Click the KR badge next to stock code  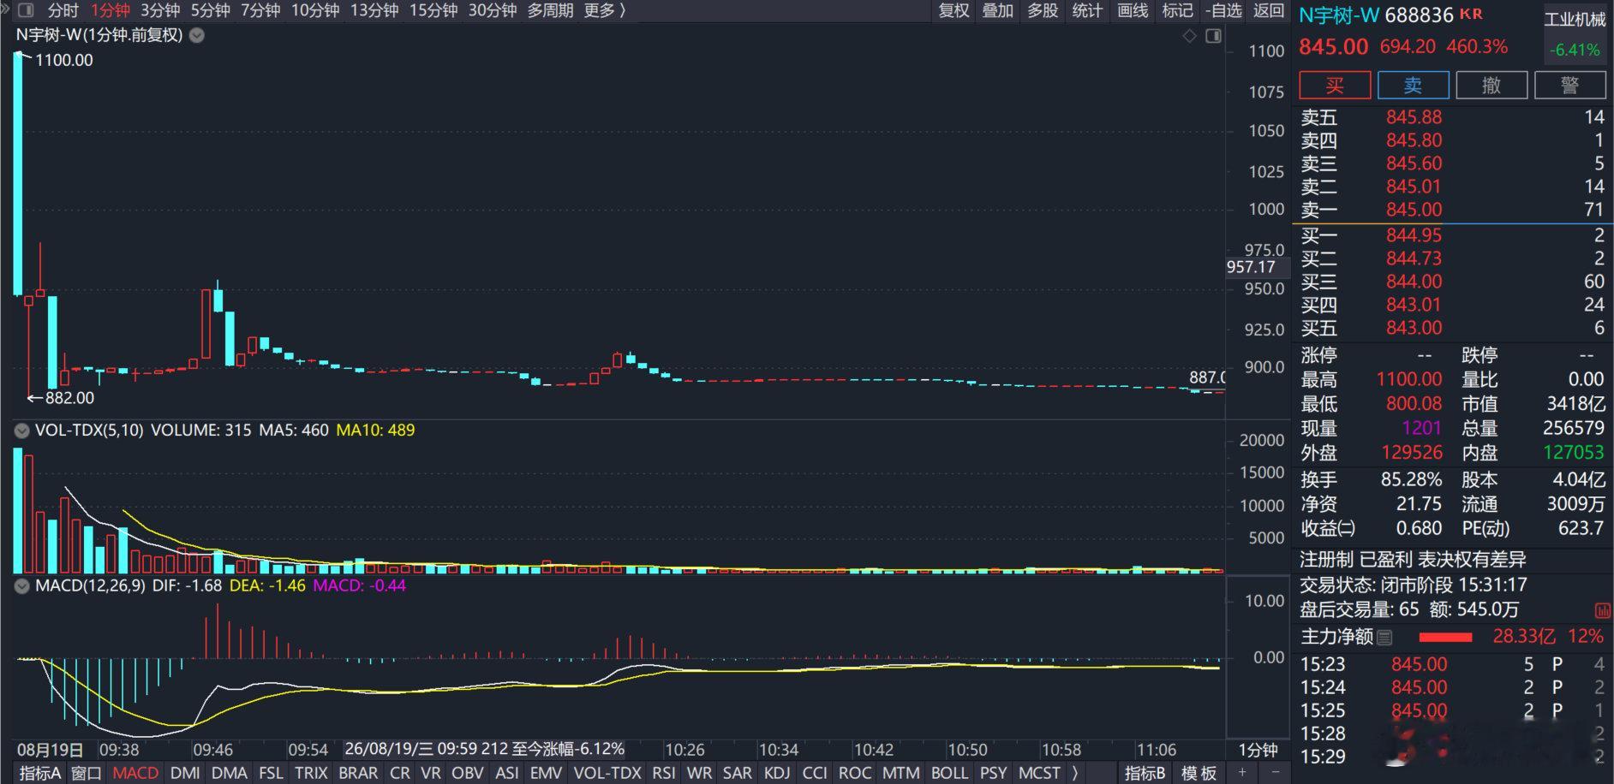point(1471,14)
